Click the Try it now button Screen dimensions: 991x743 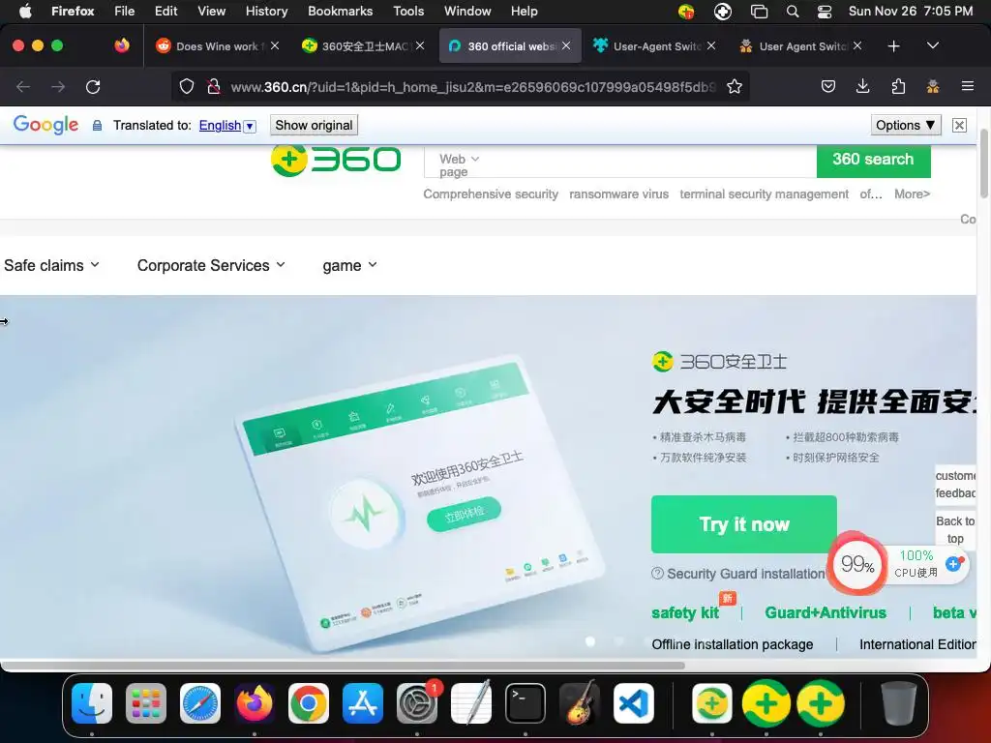click(744, 524)
